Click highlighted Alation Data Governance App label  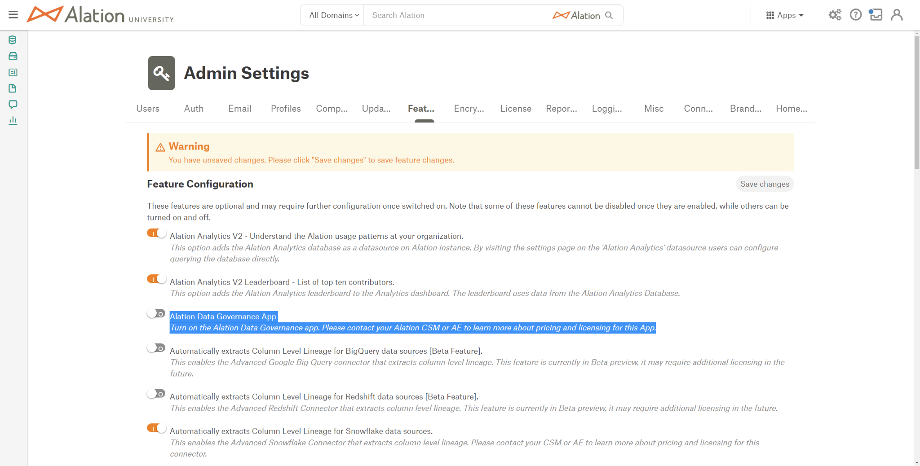[x=223, y=317]
